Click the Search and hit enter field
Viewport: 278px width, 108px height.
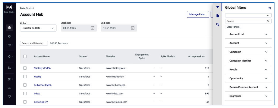[x=34, y=43]
